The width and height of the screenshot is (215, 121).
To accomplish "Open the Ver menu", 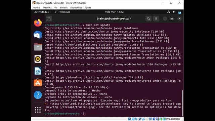I will (x=56, y=8).
